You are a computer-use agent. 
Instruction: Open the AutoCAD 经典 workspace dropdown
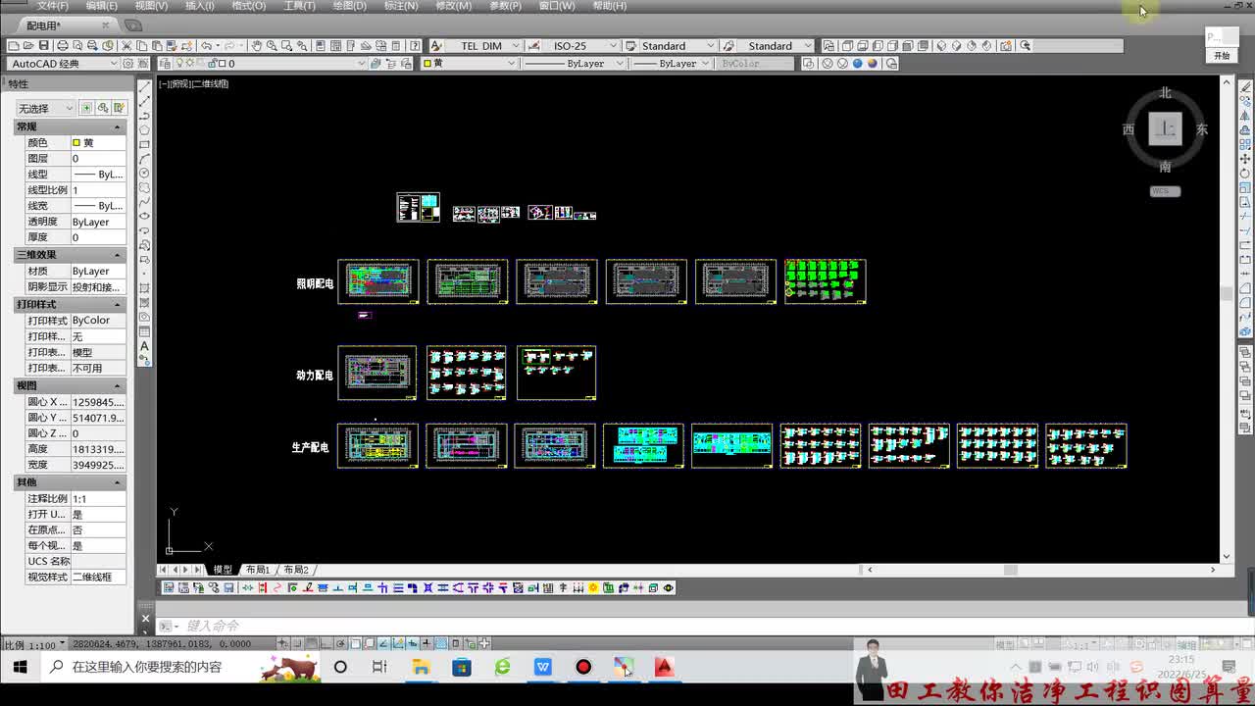[x=63, y=64]
